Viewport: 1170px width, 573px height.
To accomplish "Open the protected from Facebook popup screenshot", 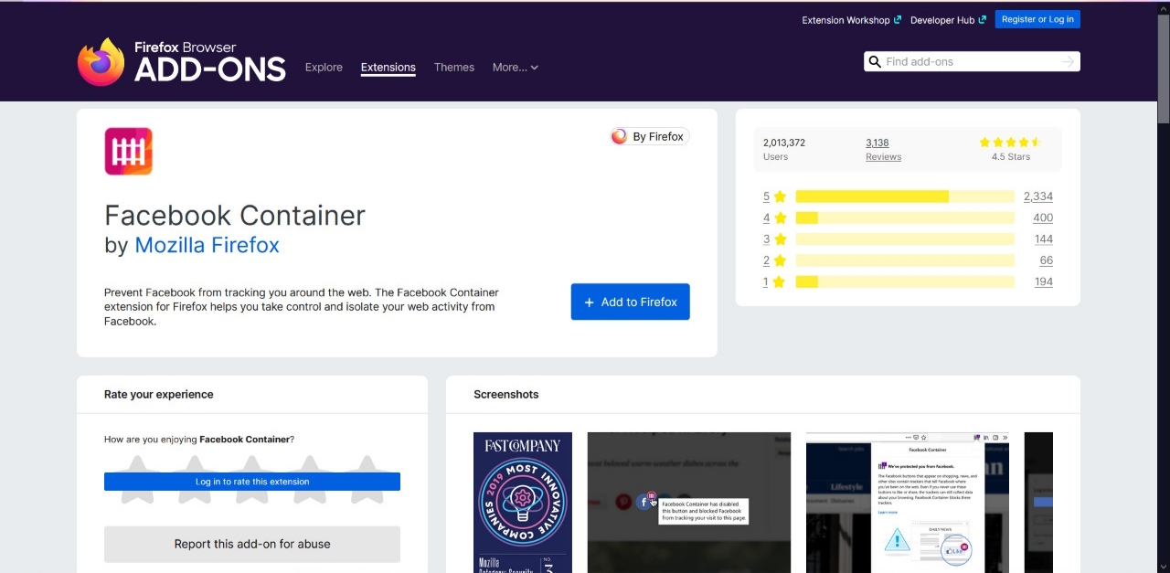I will (x=908, y=503).
